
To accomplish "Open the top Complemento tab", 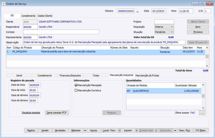I will [x=28, y=16].
